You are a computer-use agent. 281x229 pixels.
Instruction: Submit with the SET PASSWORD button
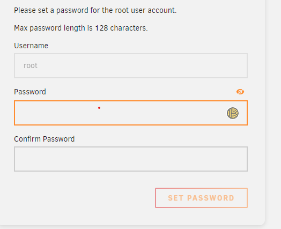201,198
